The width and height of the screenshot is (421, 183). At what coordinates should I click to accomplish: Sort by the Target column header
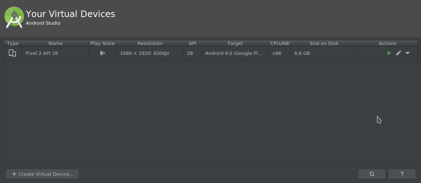click(x=235, y=44)
